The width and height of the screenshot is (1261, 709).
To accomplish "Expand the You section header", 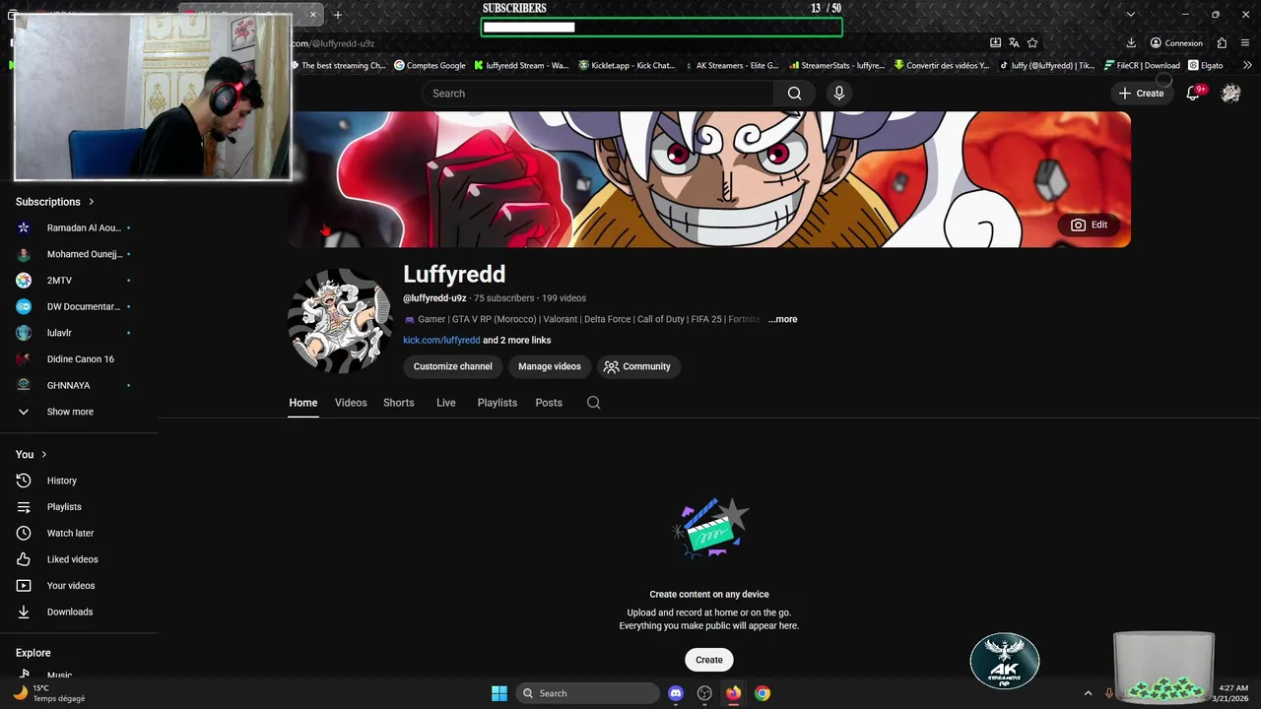I will tap(32, 454).
